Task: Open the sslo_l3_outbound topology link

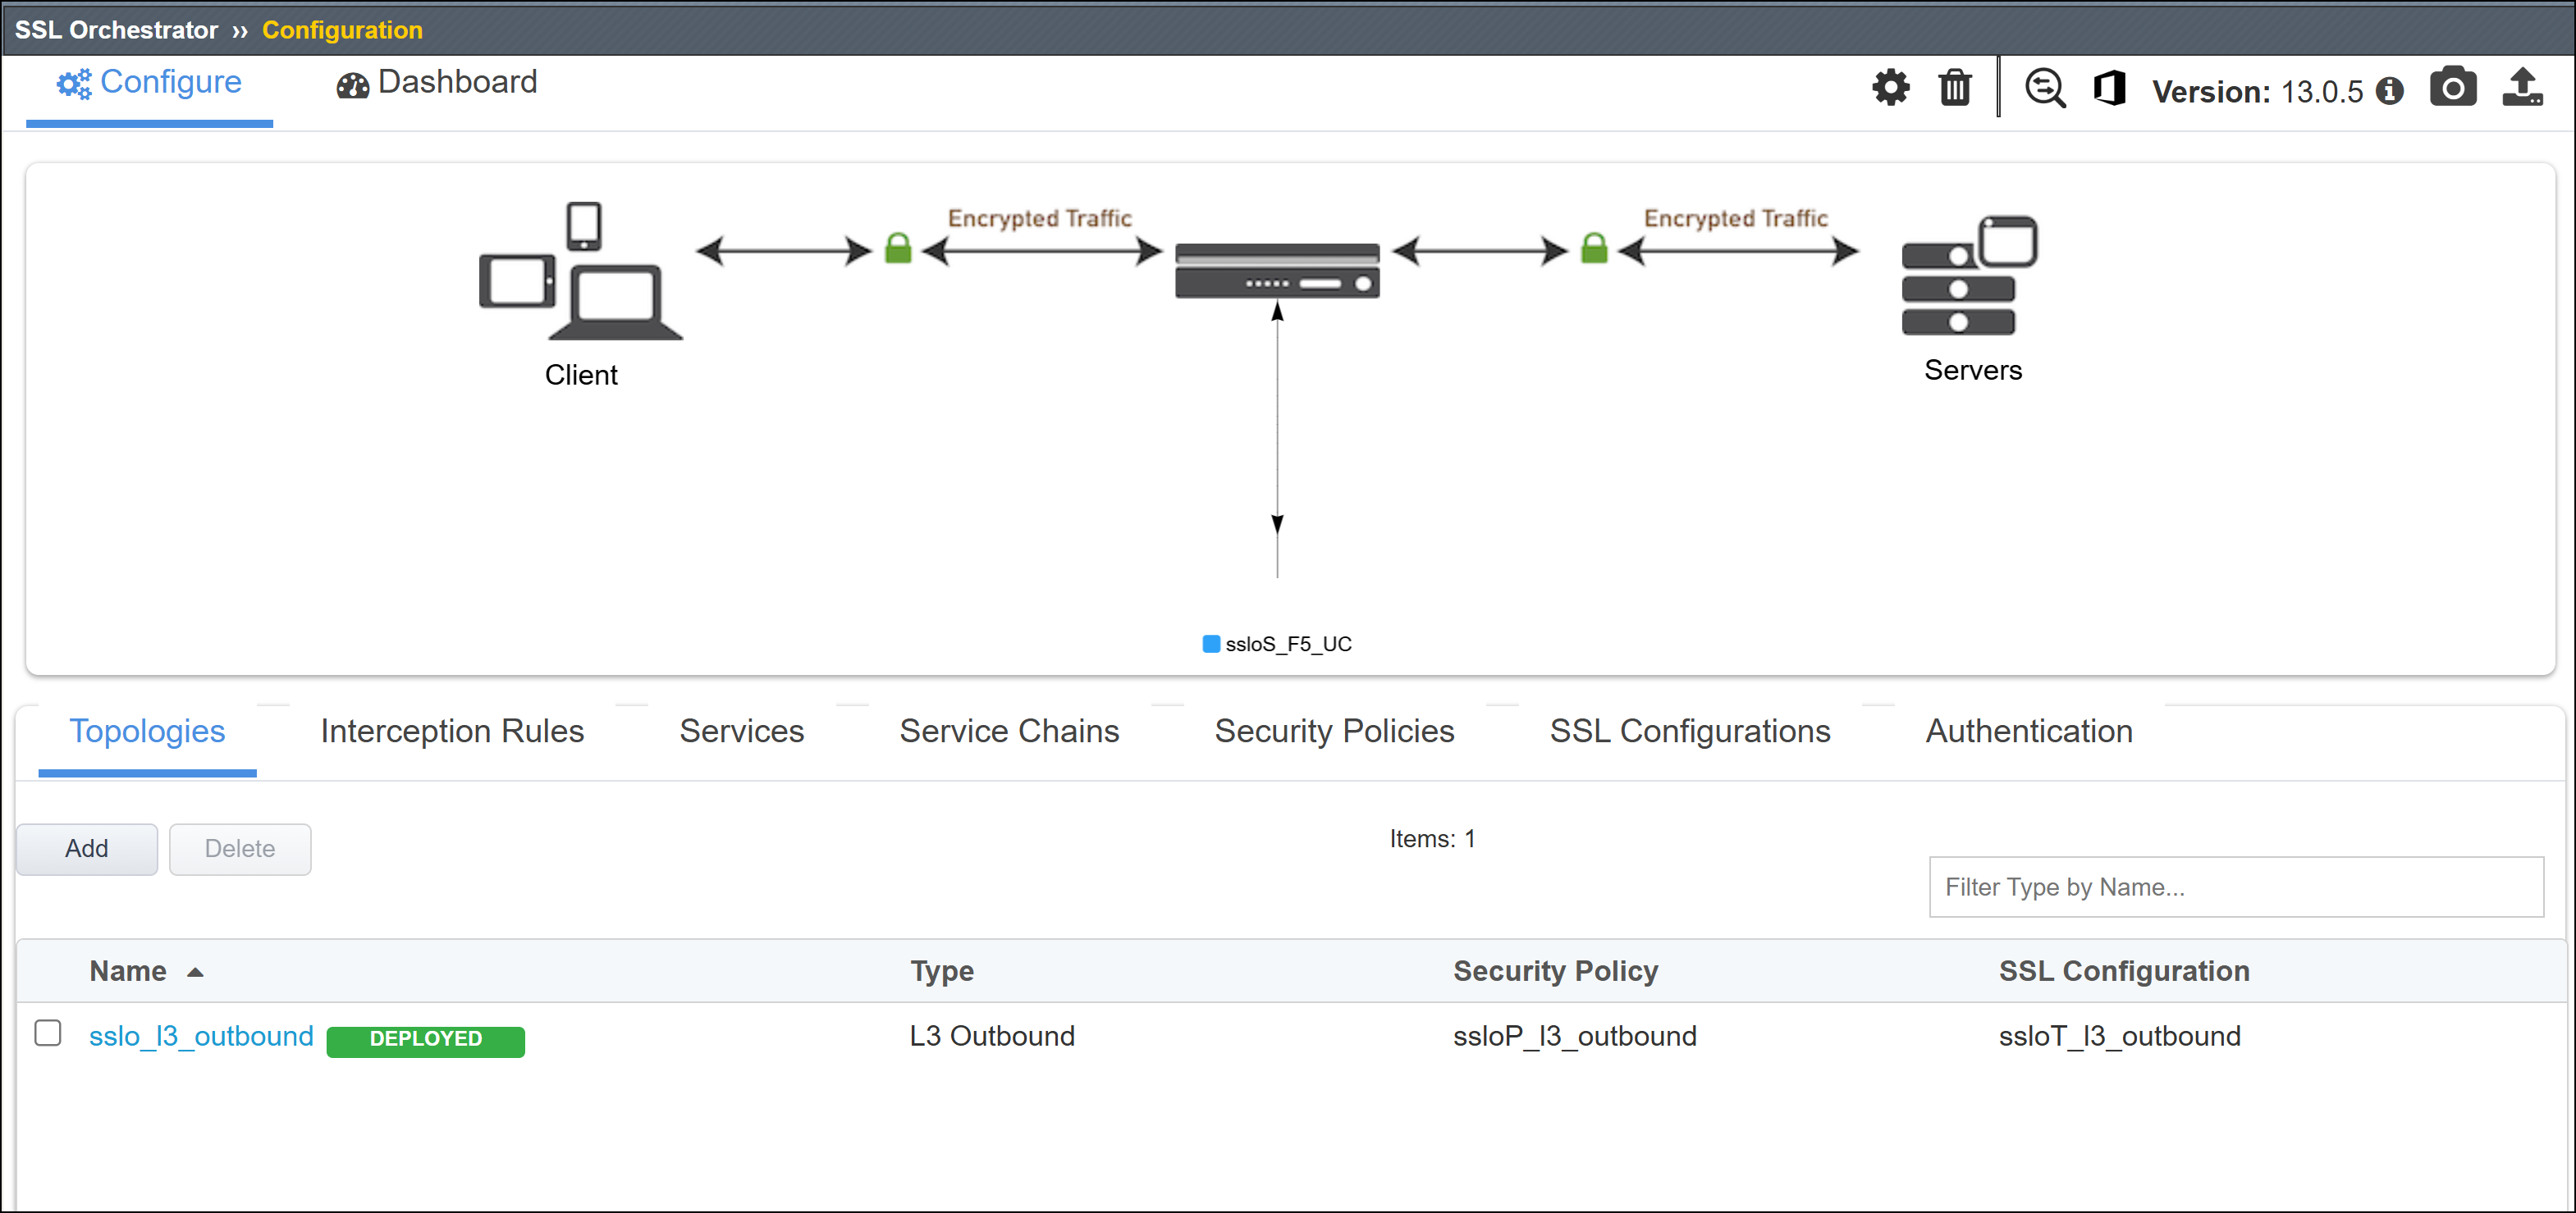Action: pos(201,1036)
